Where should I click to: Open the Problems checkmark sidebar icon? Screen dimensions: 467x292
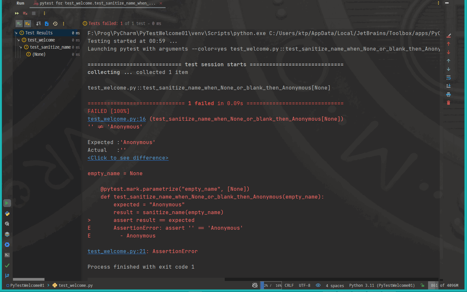pos(7,265)
